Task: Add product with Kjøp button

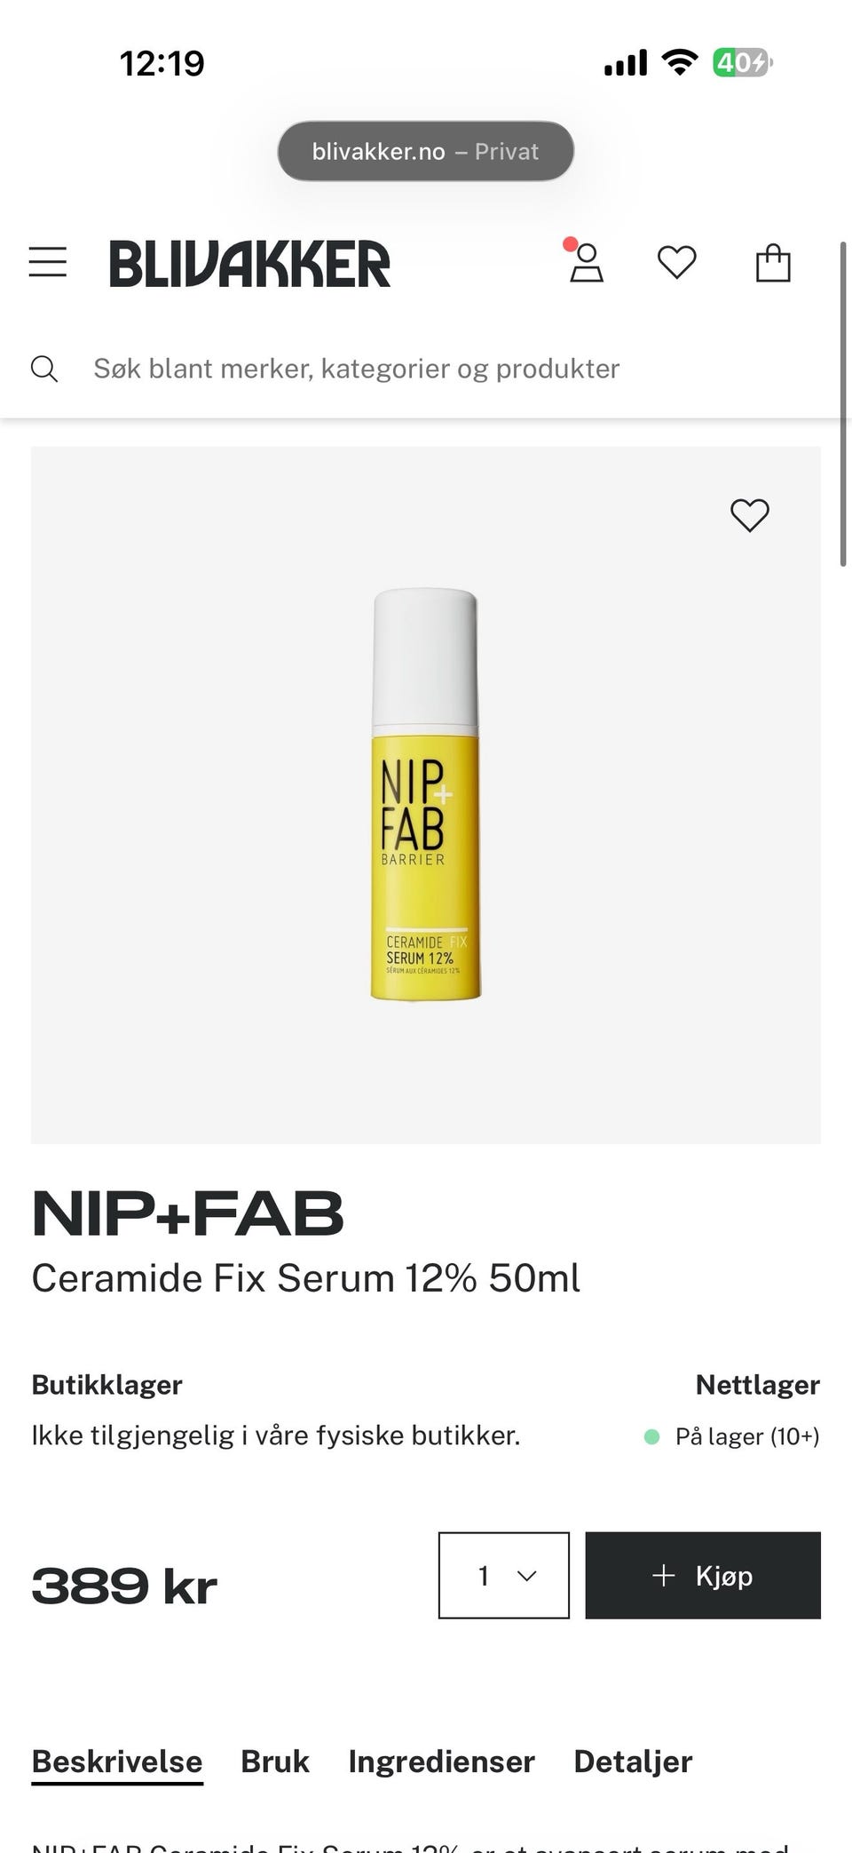Action: (703, 1575)
